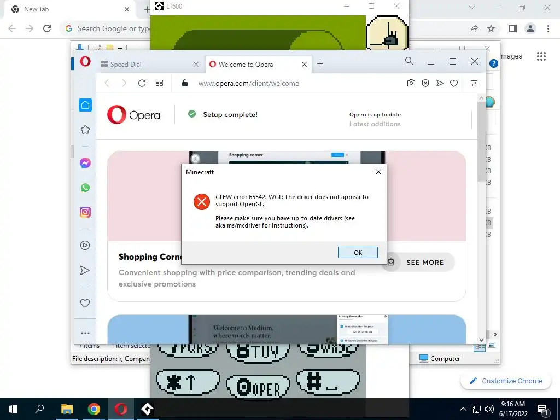560x420 pixels.
Task: Click the File Explorer help icon
Action: [x=494, y=63]
